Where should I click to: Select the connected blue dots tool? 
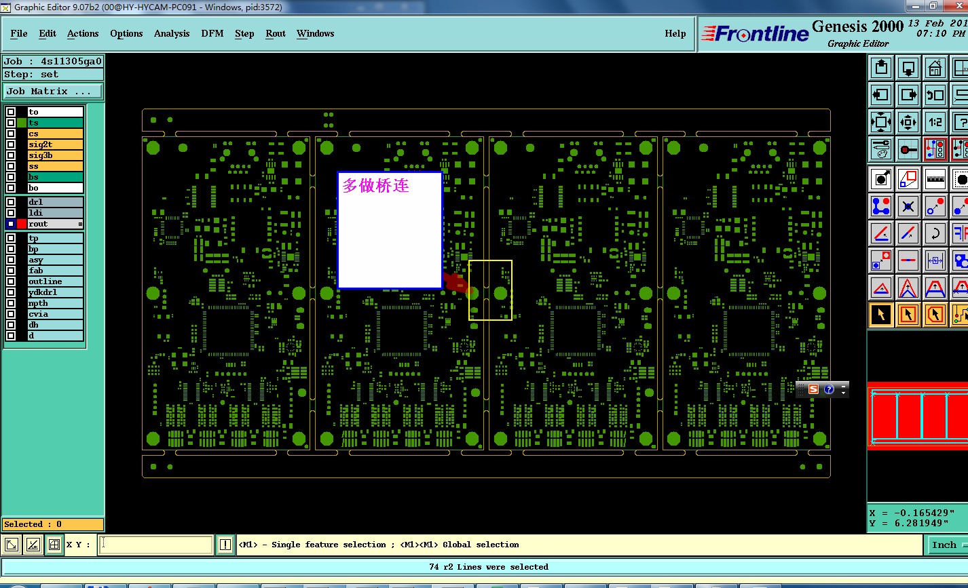coord(881,206)
